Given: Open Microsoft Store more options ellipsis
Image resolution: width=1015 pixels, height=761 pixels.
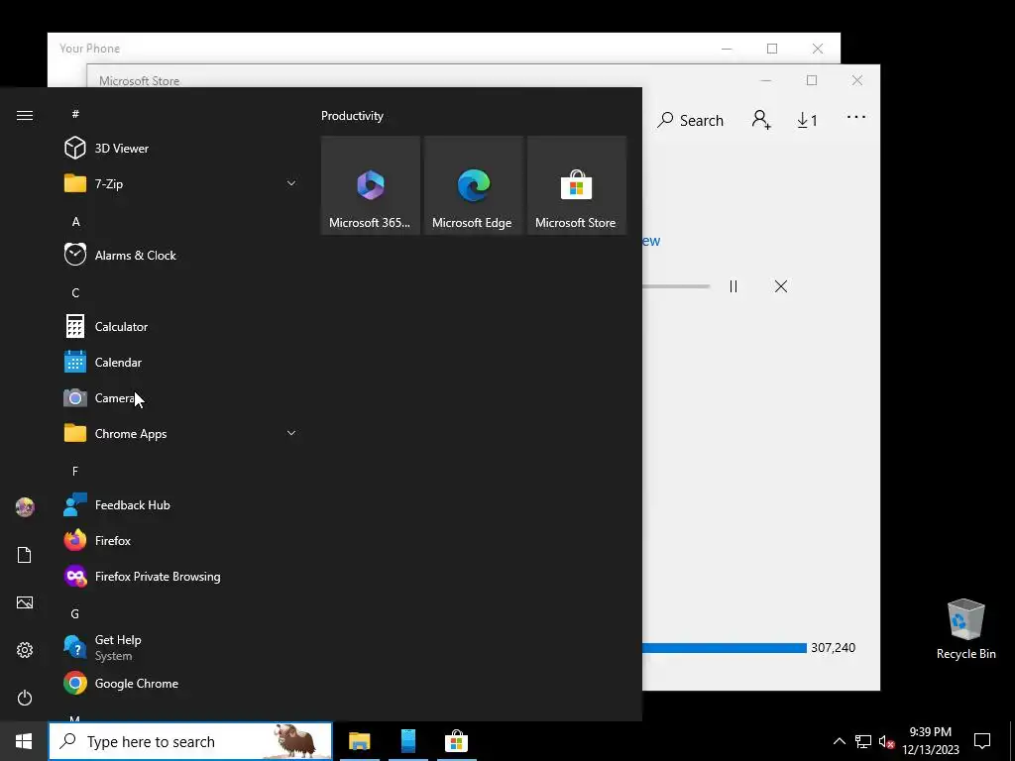Looking at the screenshot, I should coord(855,117).
